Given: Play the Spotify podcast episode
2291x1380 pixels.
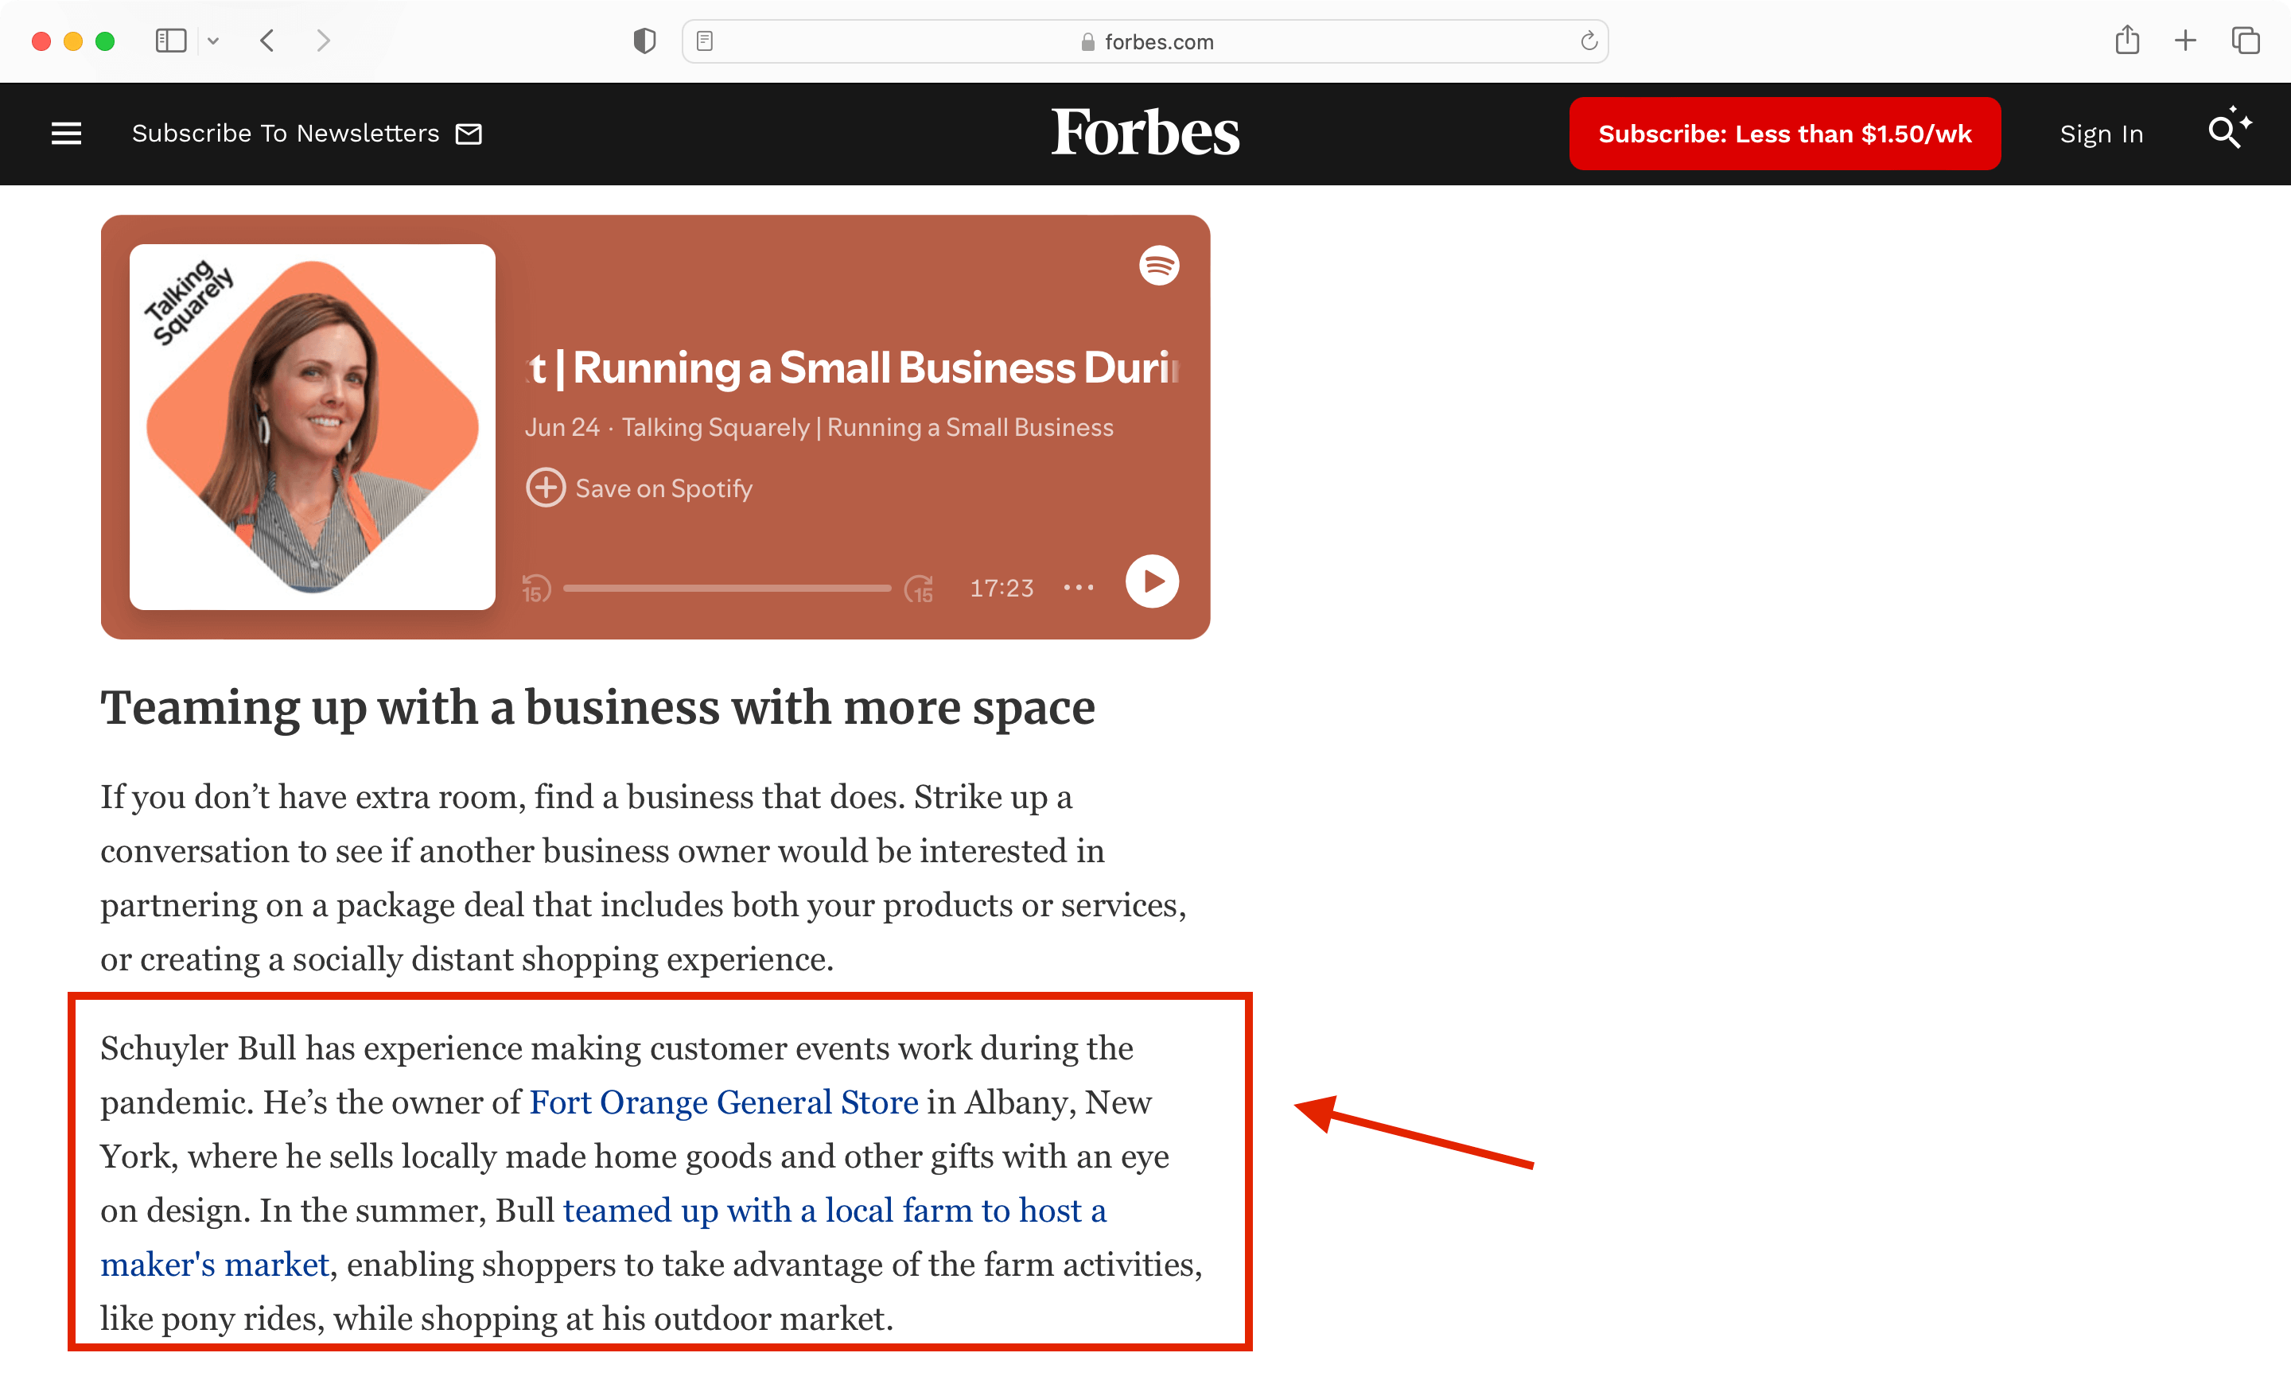Looking at the screenshot, I should (x=1152, y=582).
